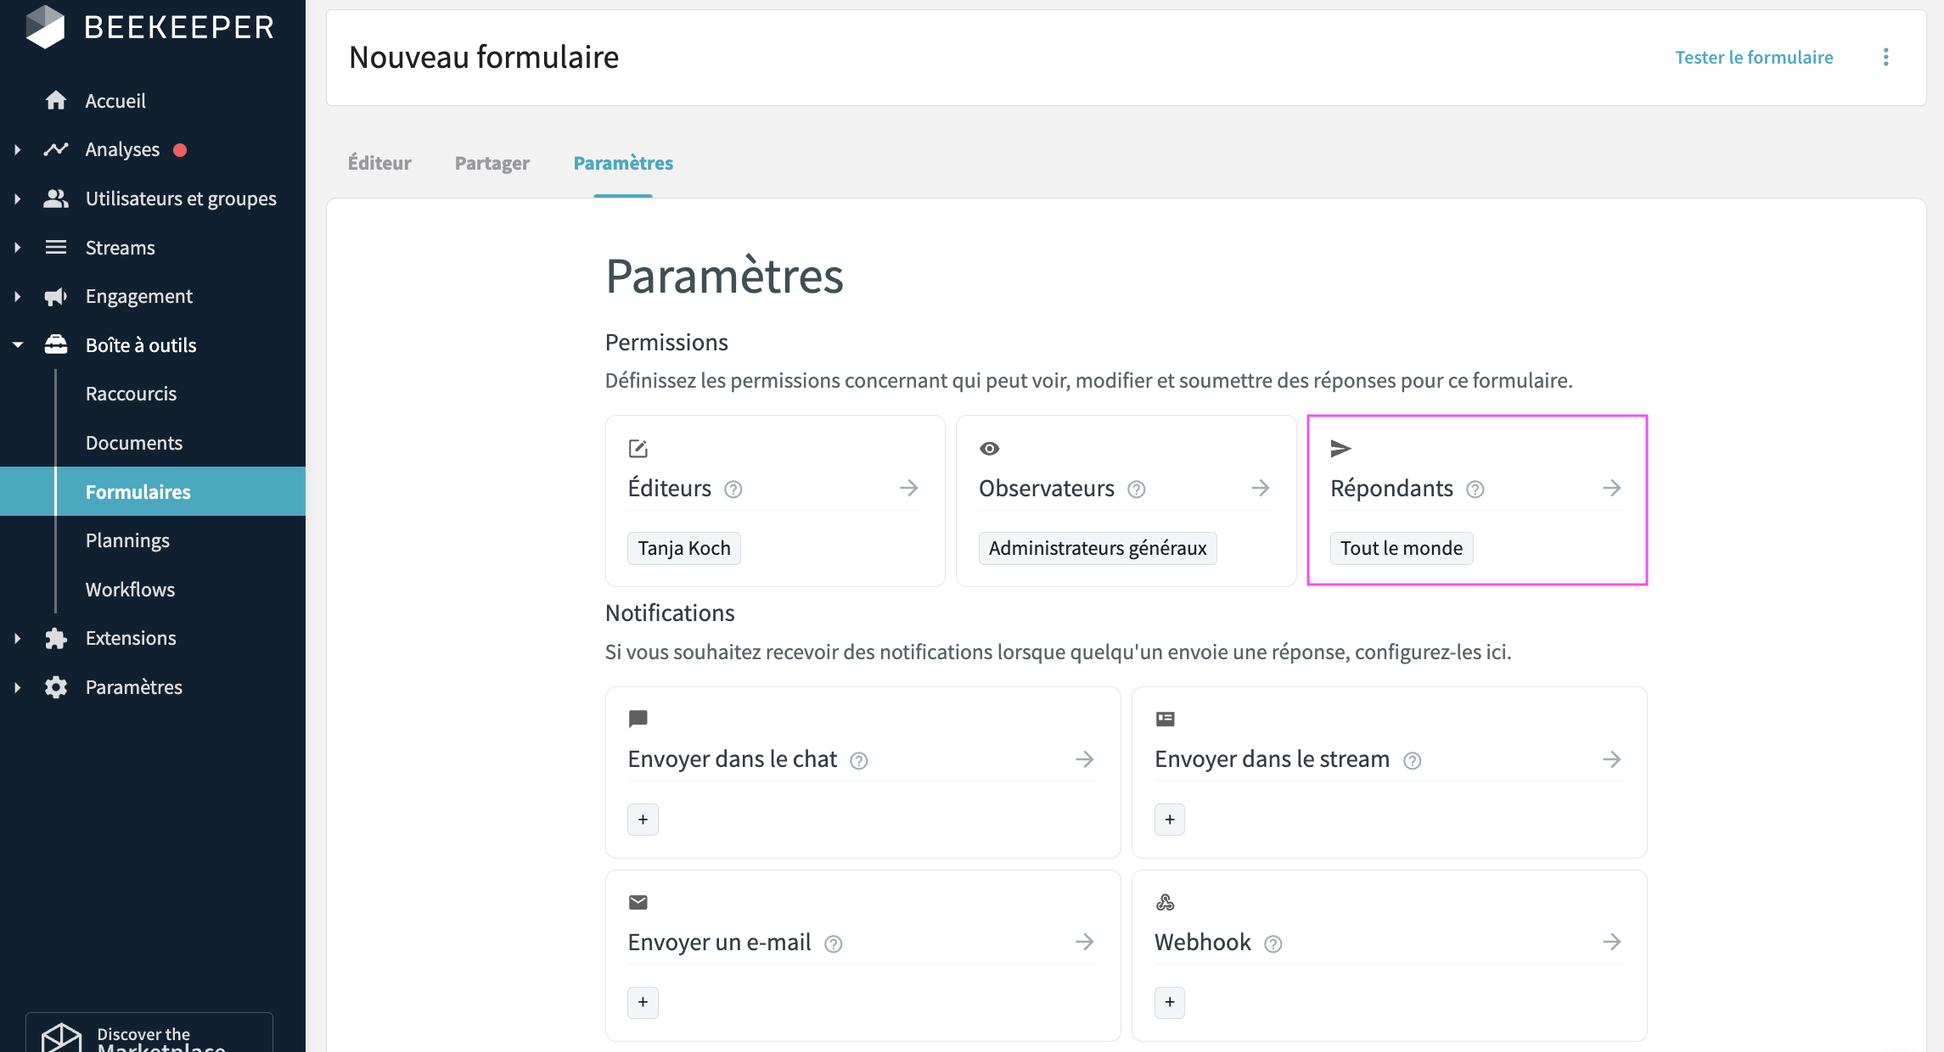Expand the Analyses sidebar section
1944x1052 pixels.
coord(18,150)
